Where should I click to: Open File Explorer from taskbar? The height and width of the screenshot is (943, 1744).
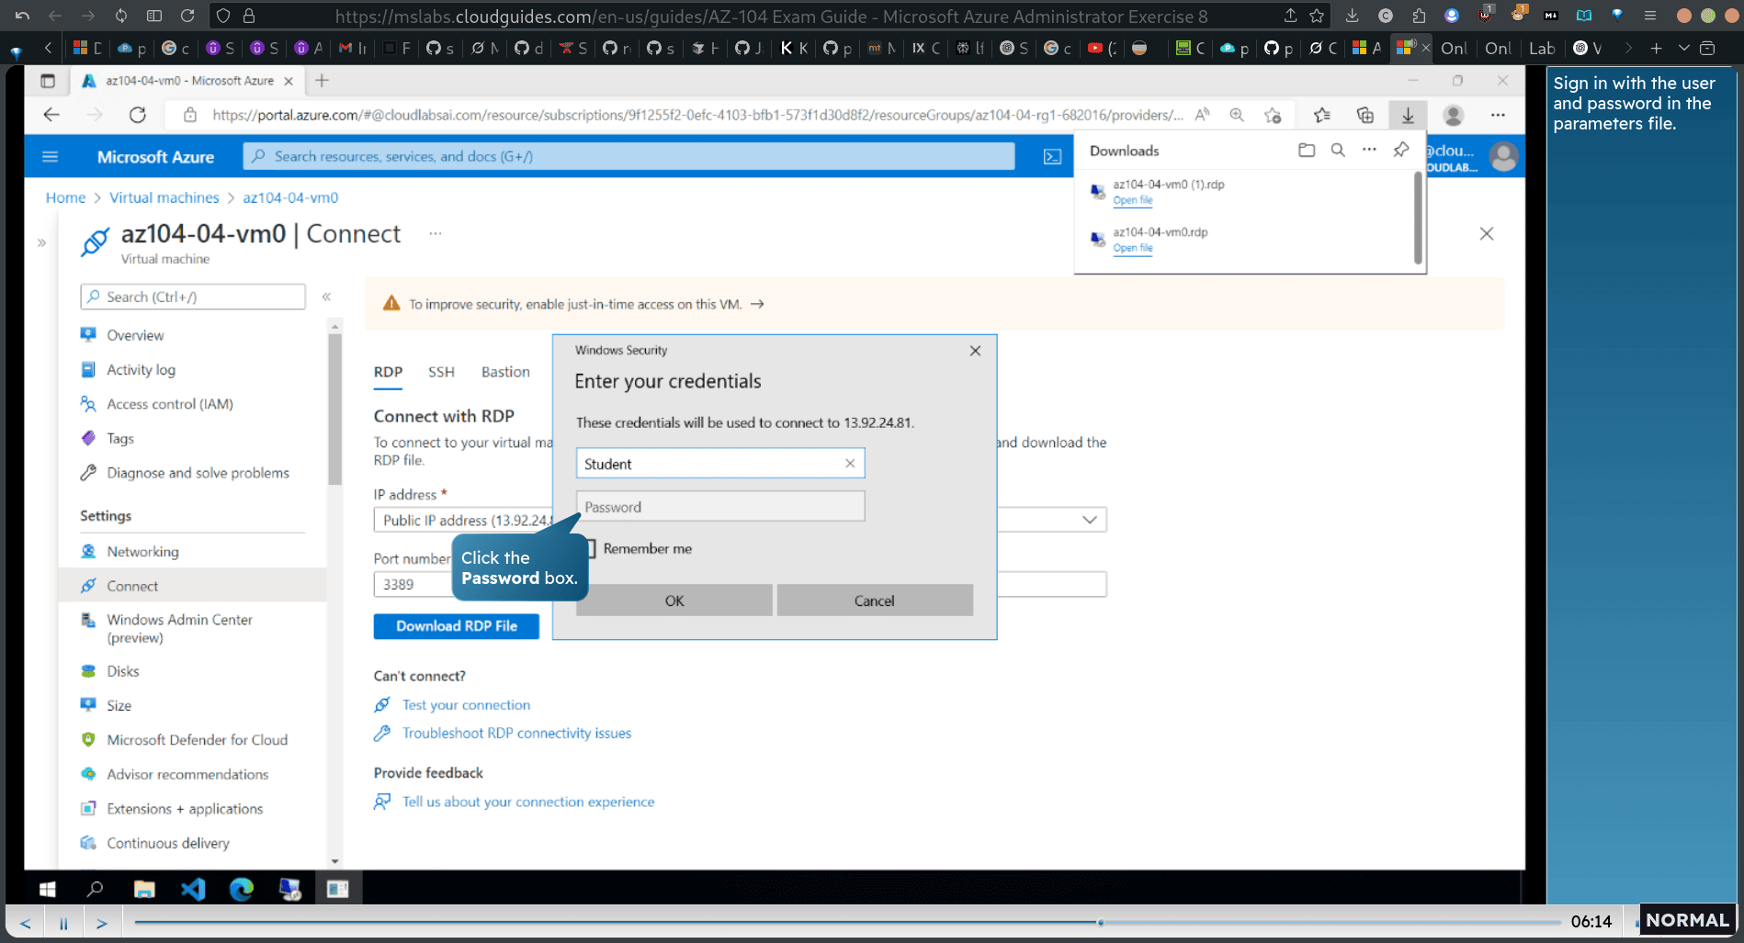click(144, 889)
